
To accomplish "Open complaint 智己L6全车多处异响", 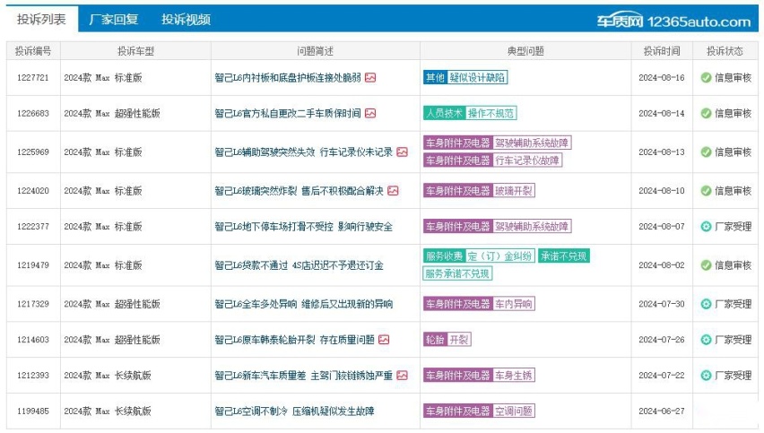I will tap(304, 304).
